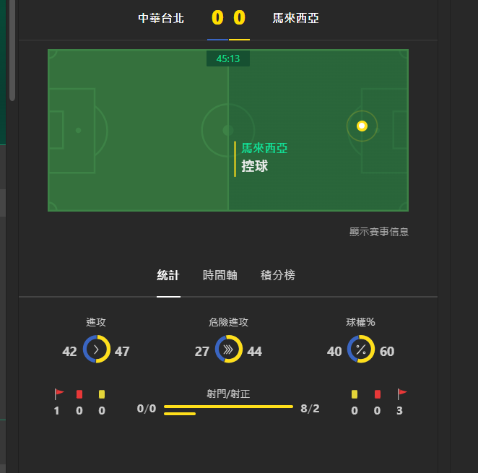
Task: Click the 馬來西亞 team name in header
Action: 295,18
